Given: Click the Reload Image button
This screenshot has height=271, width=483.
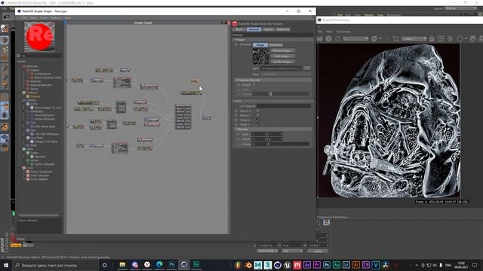Looking at the screenshot, I should tap(282, 50).
